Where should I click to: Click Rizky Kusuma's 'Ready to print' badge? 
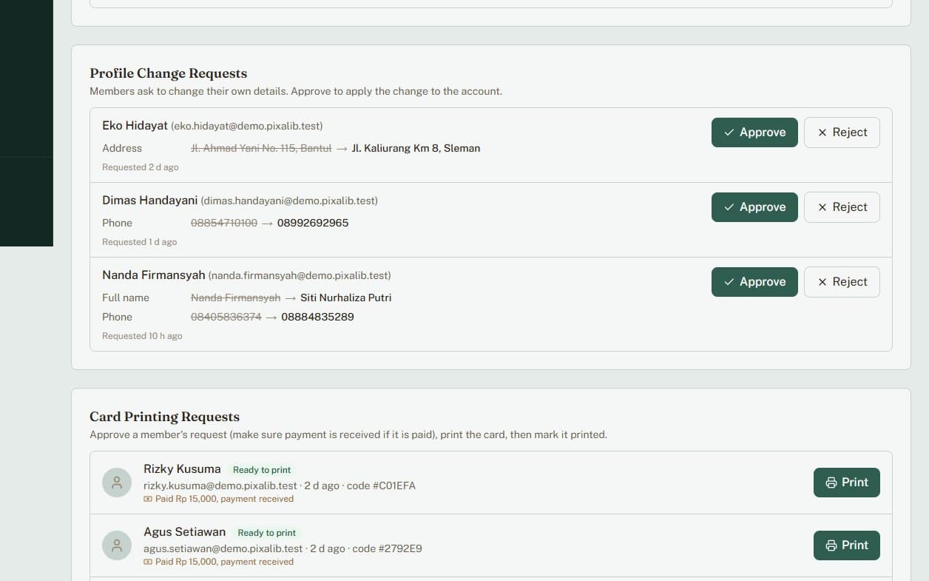[262, 470]
